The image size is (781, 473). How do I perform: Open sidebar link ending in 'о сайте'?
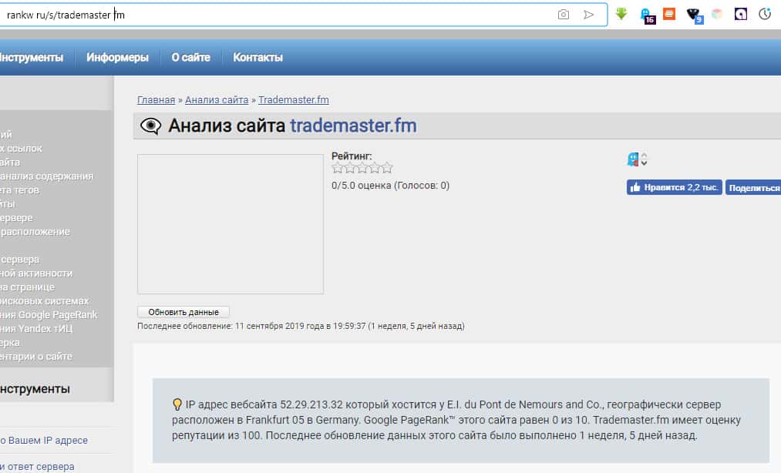(36, 357)
